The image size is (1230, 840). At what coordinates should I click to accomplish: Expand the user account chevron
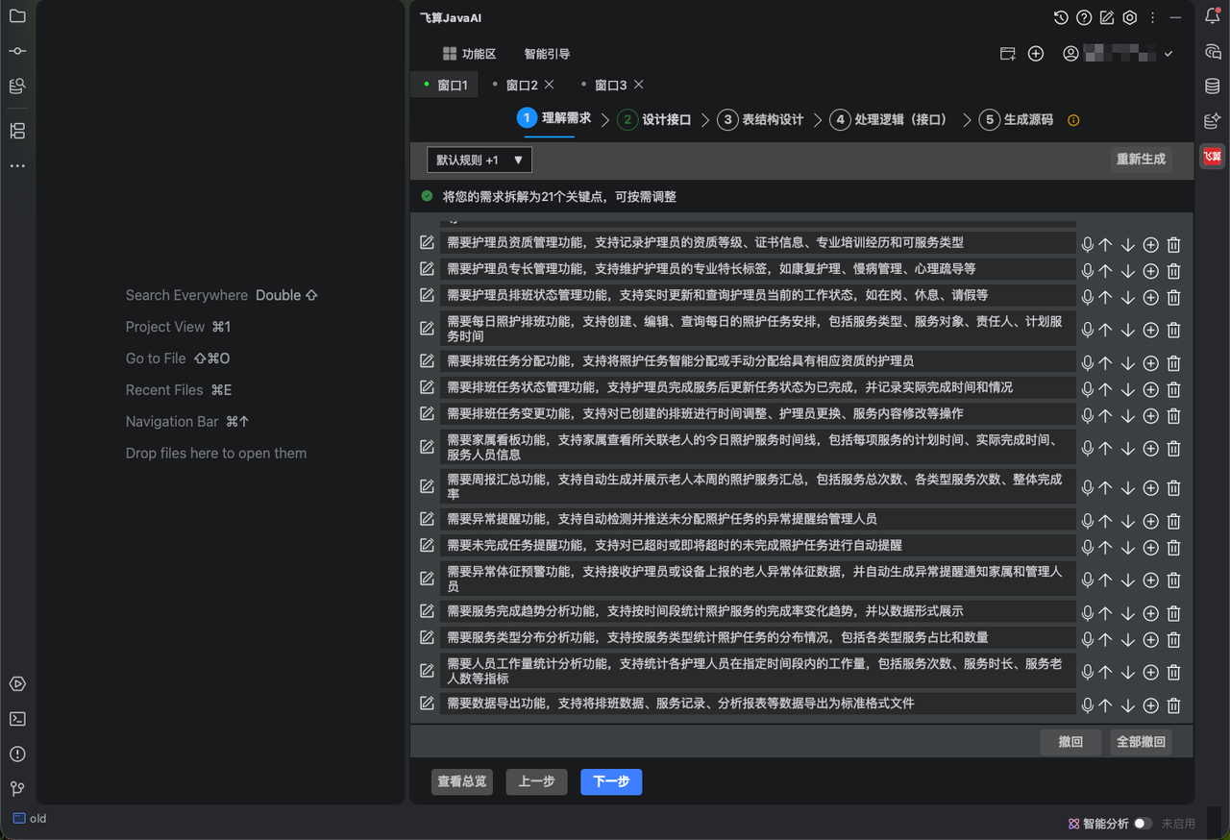(x=1168, y=54)
